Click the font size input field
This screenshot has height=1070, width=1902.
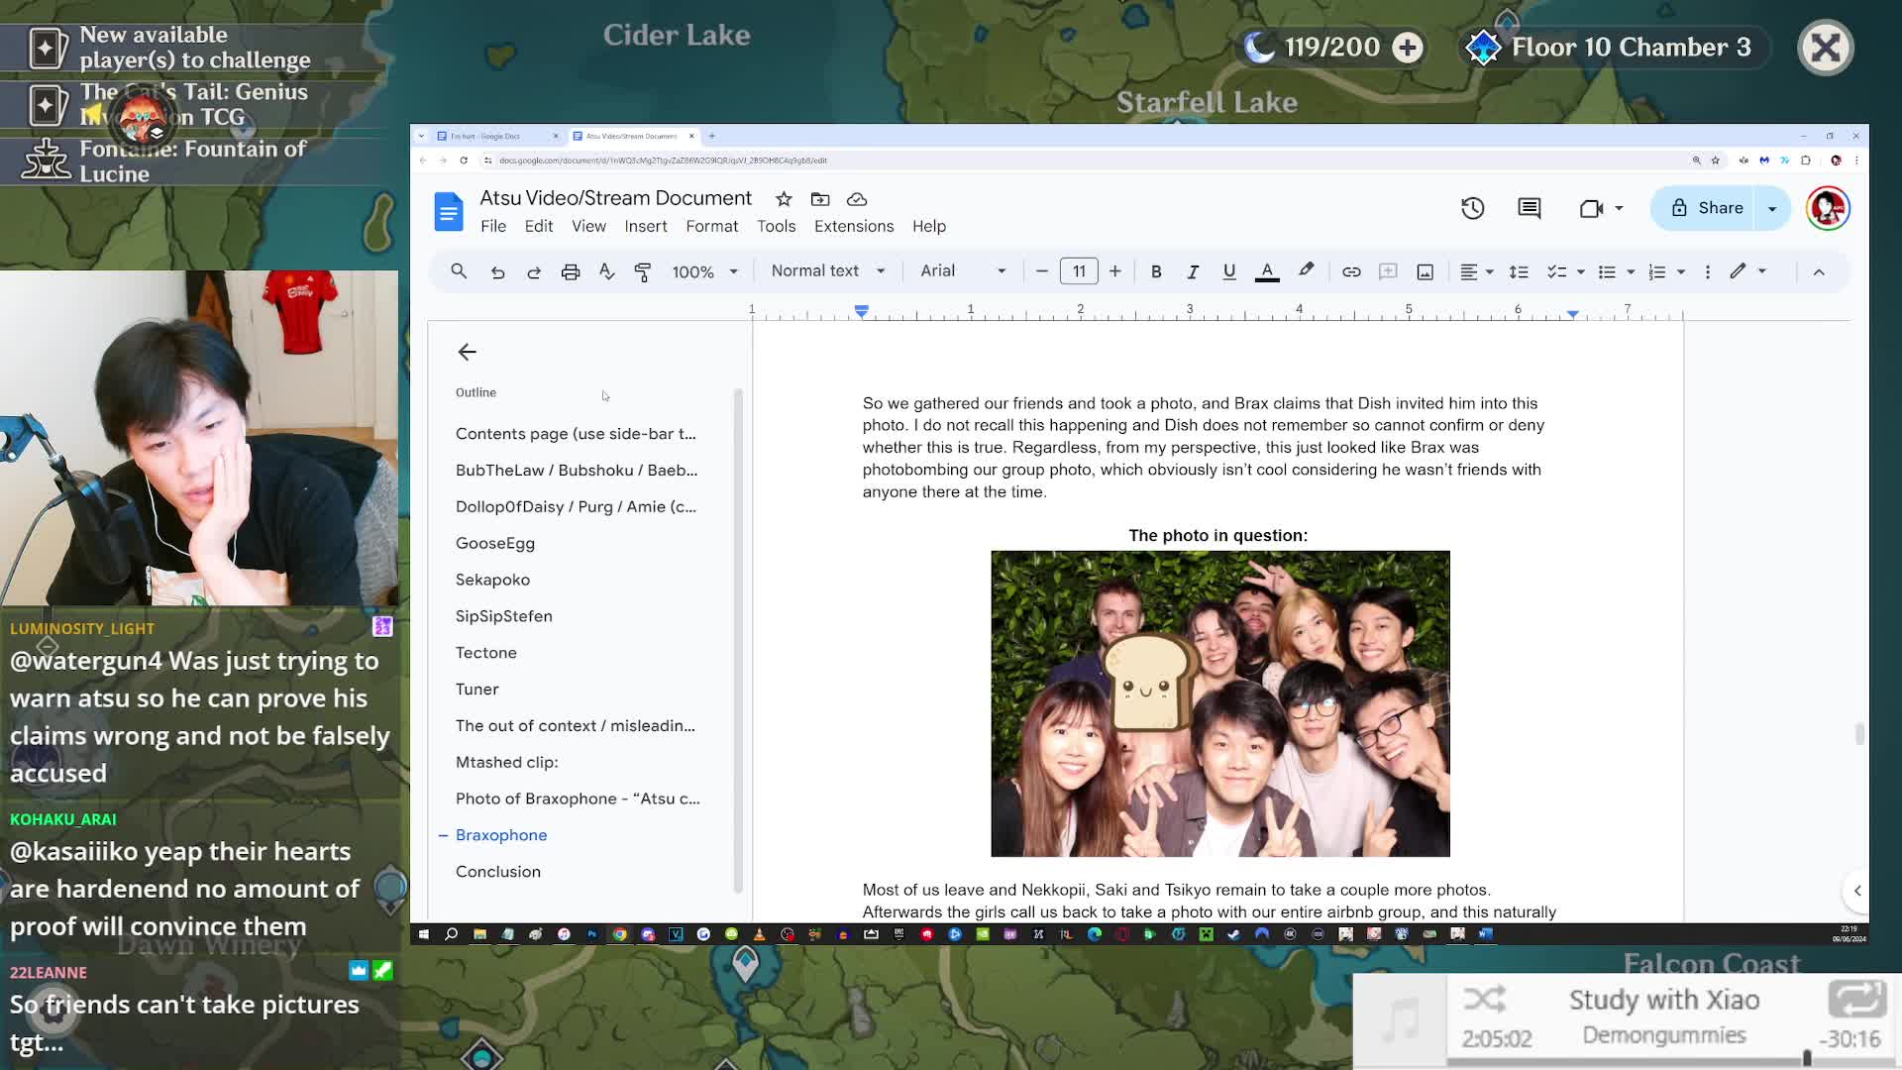1079,271
